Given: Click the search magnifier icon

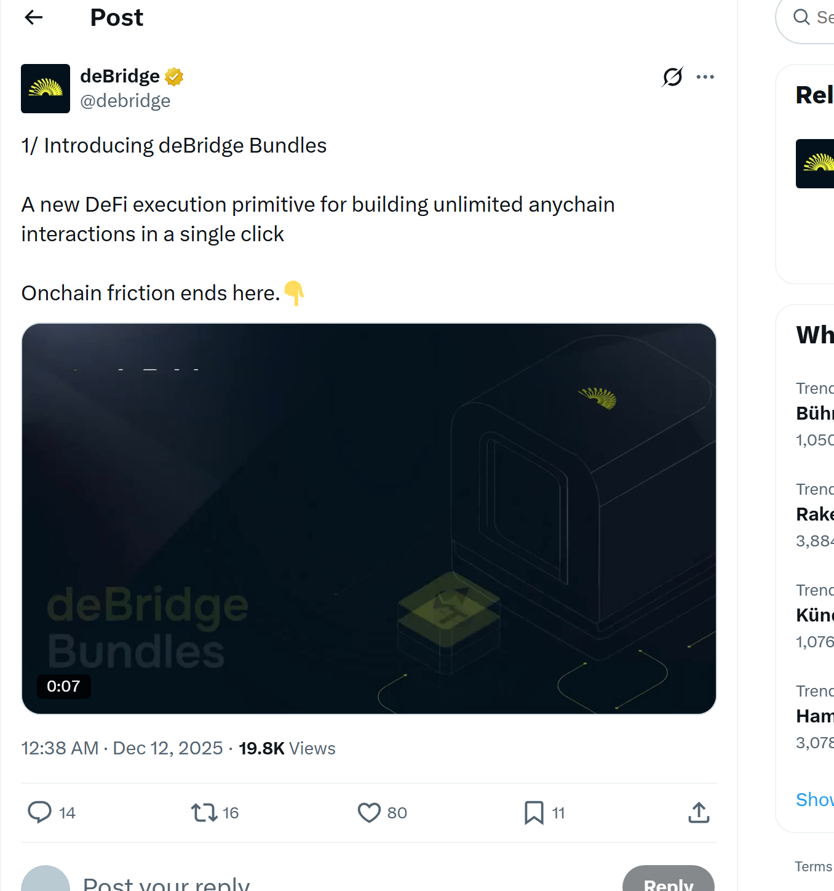Looking at the screenshot, I should tap(802, 17).
